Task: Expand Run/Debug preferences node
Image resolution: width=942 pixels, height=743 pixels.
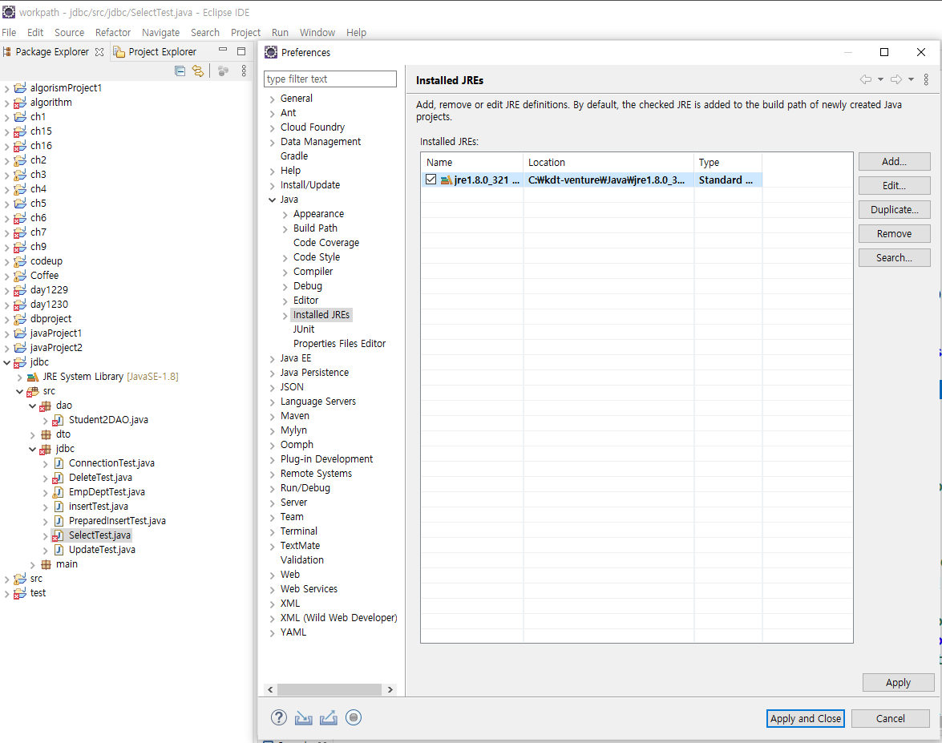Action: coord(272,488)
